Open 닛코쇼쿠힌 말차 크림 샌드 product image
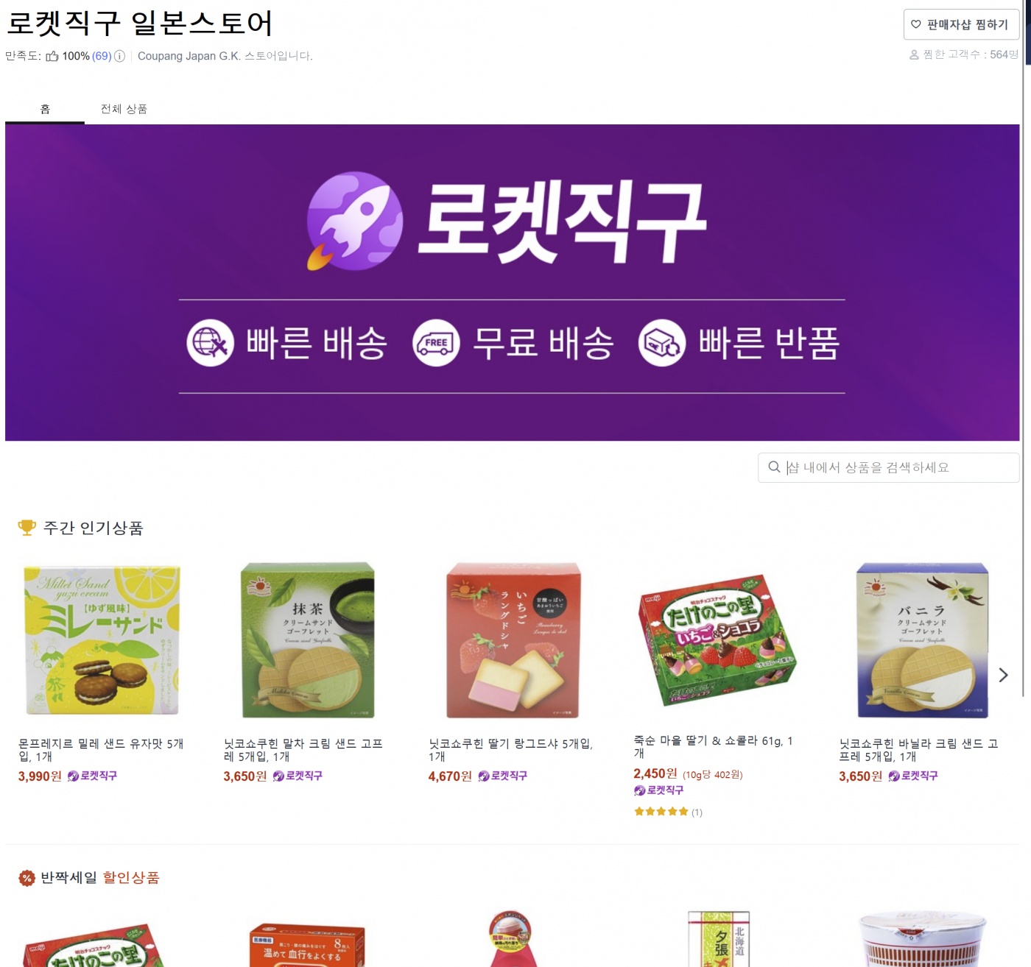 click(308, 640)
